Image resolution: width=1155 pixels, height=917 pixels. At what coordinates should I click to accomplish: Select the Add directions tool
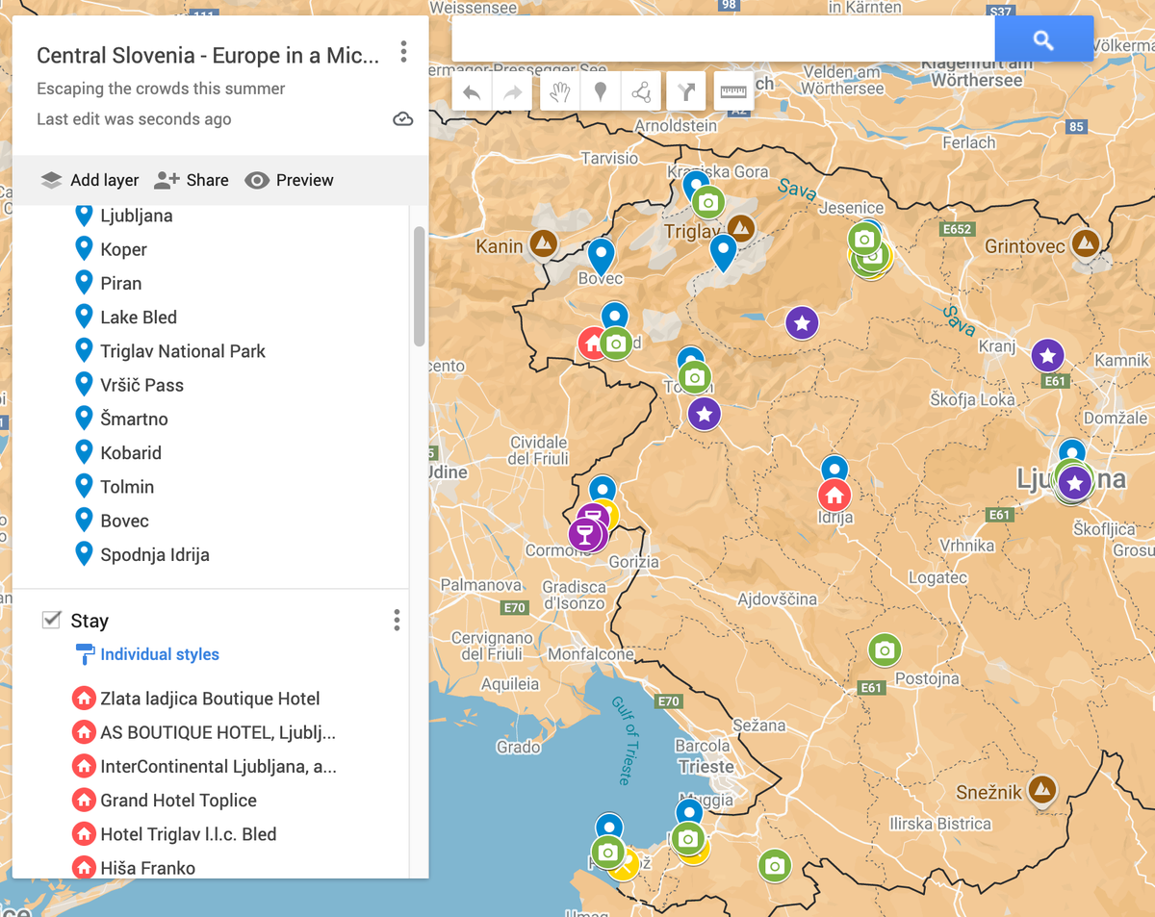[685, 90]
